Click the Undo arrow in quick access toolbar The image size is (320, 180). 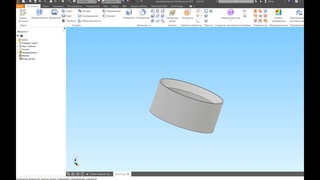40,1
